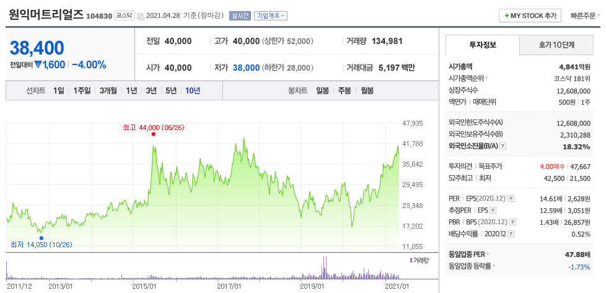The height and width of the screenshot is (293, 606).
Task: Click the 동일업종 등락률 -1.73% value
Action: 579,266
